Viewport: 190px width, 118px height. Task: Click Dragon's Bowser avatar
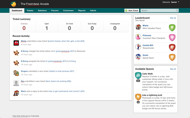pyautogui.click(x=16, y=73)
